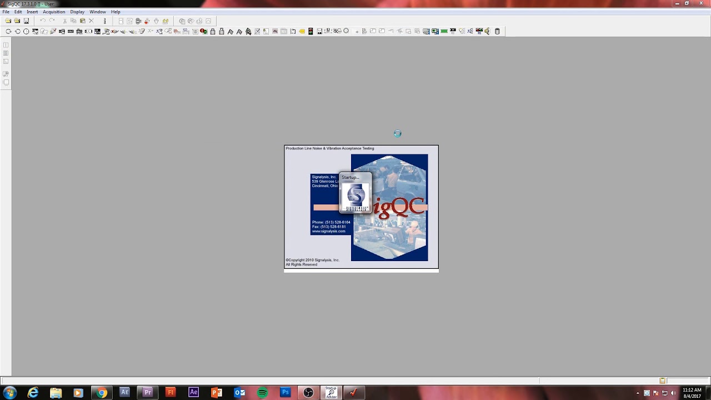Click the traffic light toolbar icon

[311, 31]
